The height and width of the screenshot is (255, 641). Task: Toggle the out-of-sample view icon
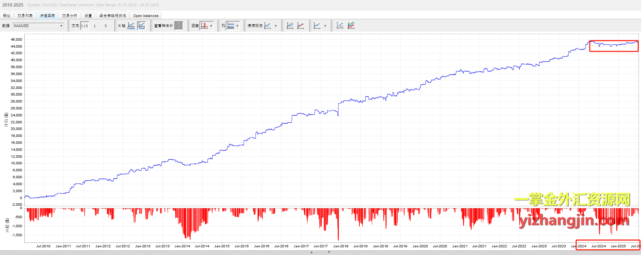pos(178,26)
